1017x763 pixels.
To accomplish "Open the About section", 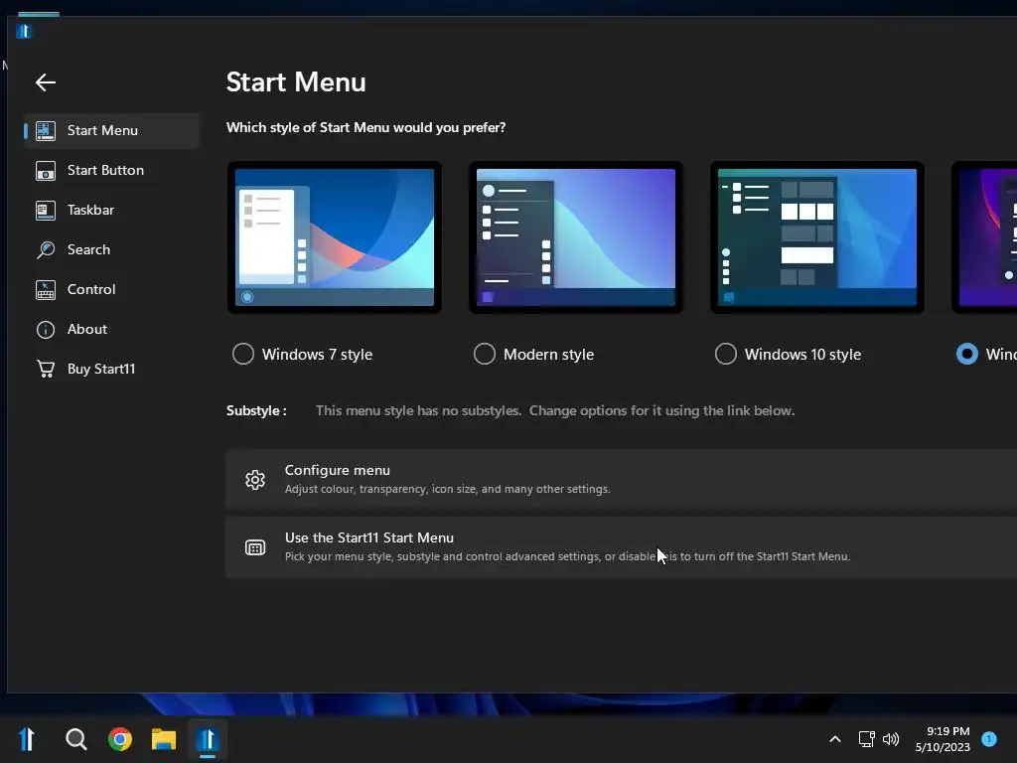I will click(x=111, y=330).
